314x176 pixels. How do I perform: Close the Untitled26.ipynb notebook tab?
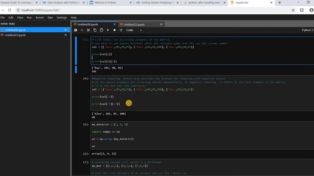tap(114, 24)
